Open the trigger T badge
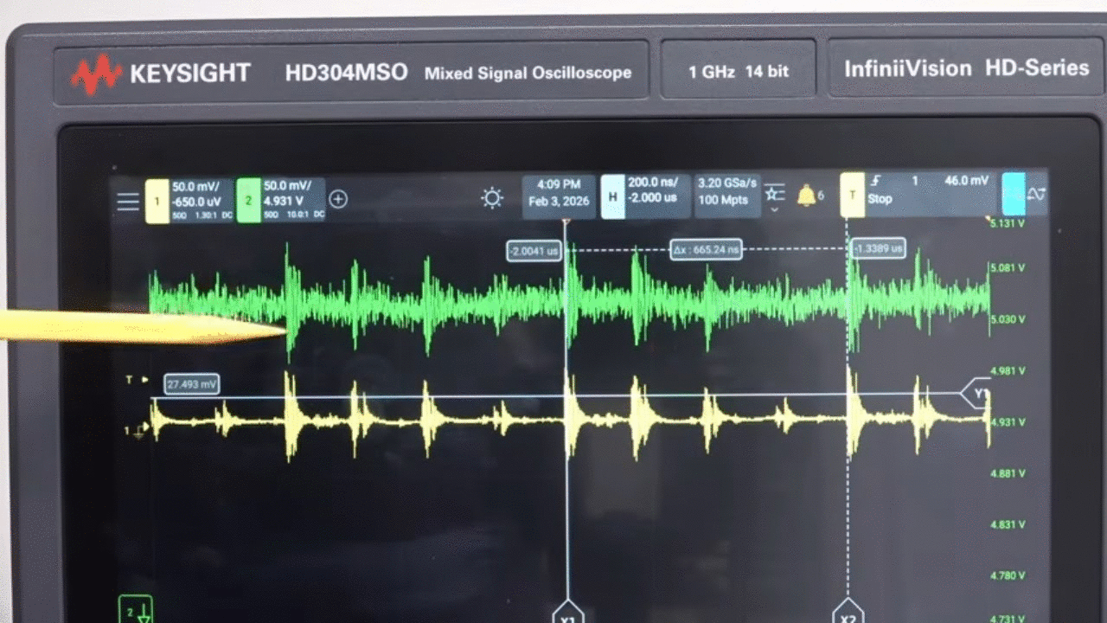The height and width of the screenshot is (623, 1107). coord(852,195)
